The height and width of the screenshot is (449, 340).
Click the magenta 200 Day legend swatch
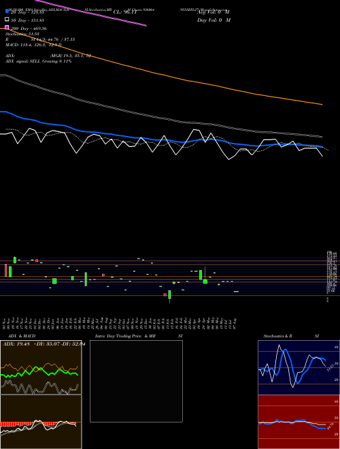click(7, 27)
